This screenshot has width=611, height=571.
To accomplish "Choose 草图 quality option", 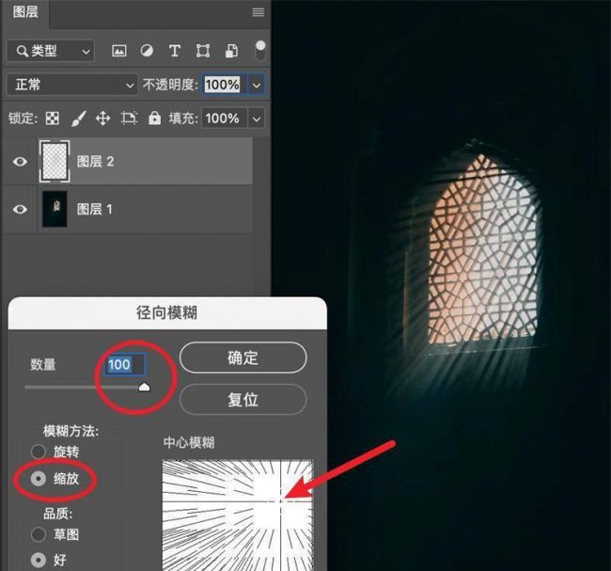I will pyautogui.click(x=39, y=534).
